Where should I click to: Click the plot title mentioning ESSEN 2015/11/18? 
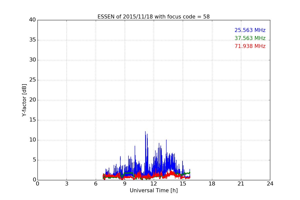pyautogui.click(x=153, y=17)
